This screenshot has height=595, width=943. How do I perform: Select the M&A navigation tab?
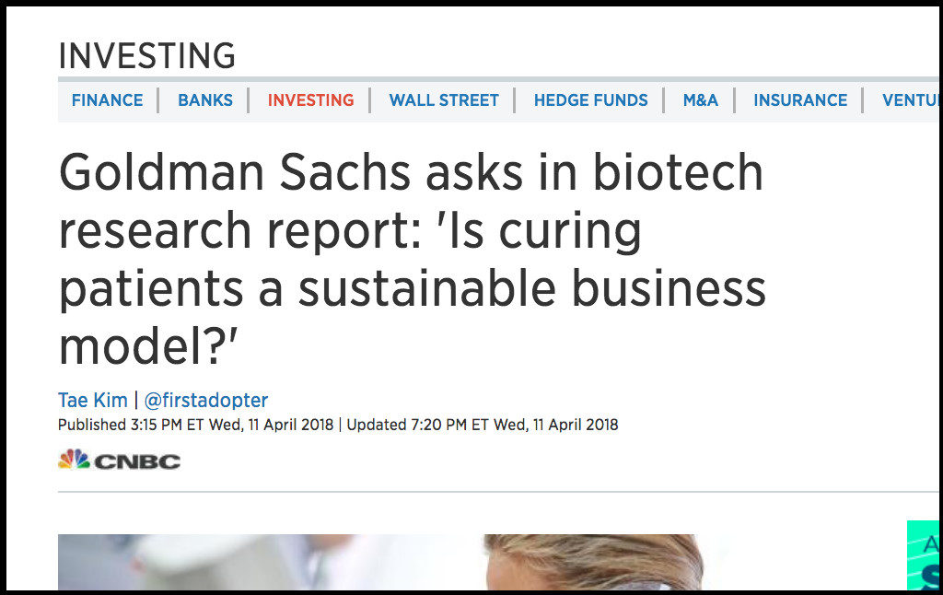coord(700,100)
